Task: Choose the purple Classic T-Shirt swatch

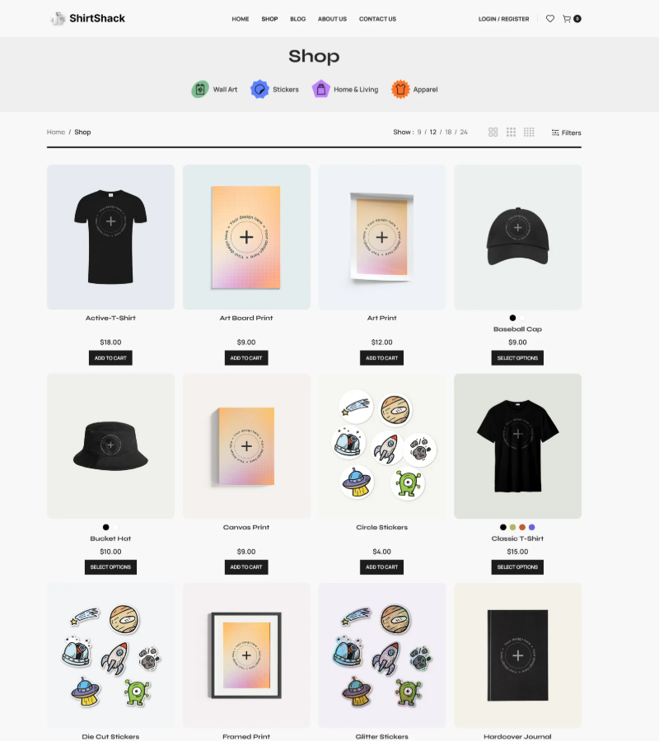Action: click(x=532, y=528)
